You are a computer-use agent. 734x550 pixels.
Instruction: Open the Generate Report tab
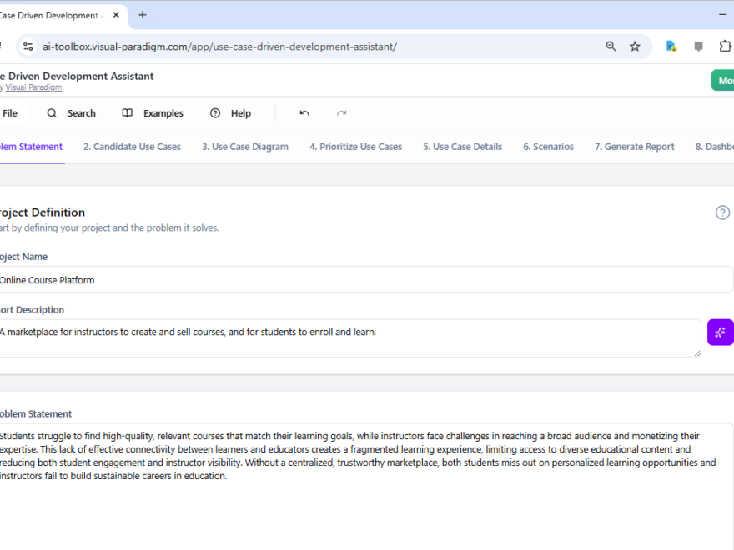(x=634, y=147)
